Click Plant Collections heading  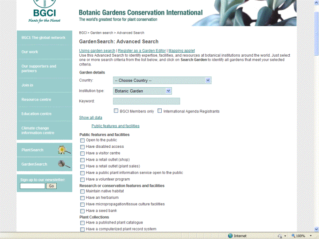coord(94,217)
